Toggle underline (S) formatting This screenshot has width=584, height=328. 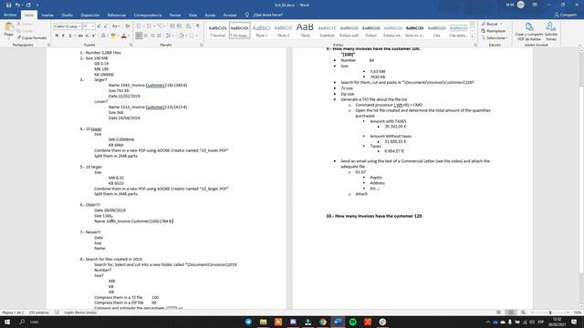pyautogui.click(x=69, y=36)
